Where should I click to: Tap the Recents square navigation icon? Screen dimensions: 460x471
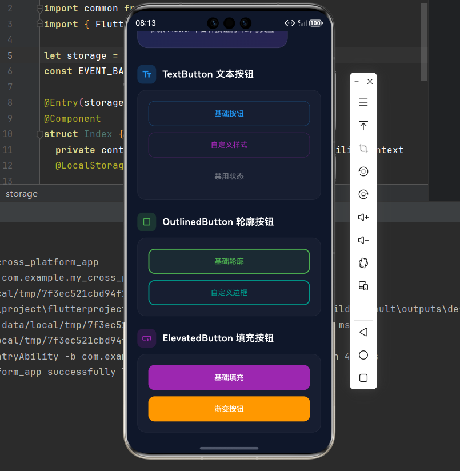click(x=363, y=378)
